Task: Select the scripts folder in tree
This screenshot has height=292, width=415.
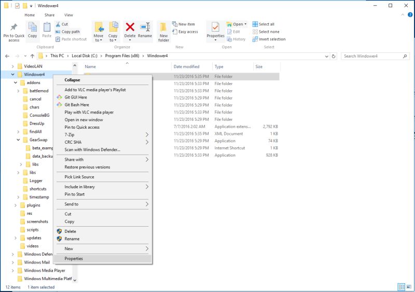Action: (33, 230)
